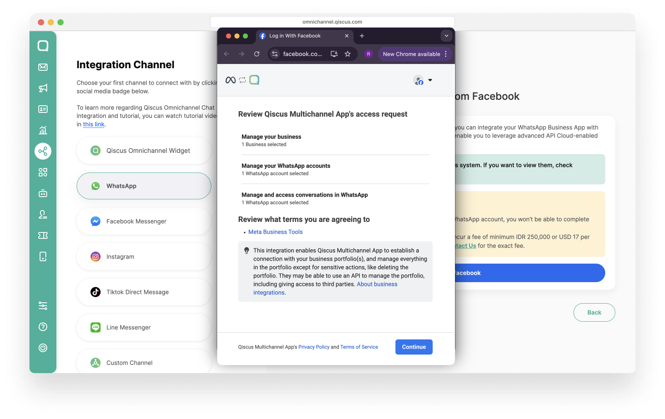Click the power logout icon in sidebar

[x=43, y=348]
